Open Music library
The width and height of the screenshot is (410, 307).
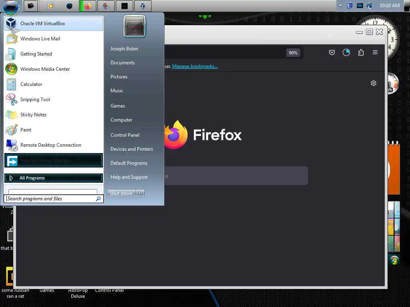pos(117,91)
